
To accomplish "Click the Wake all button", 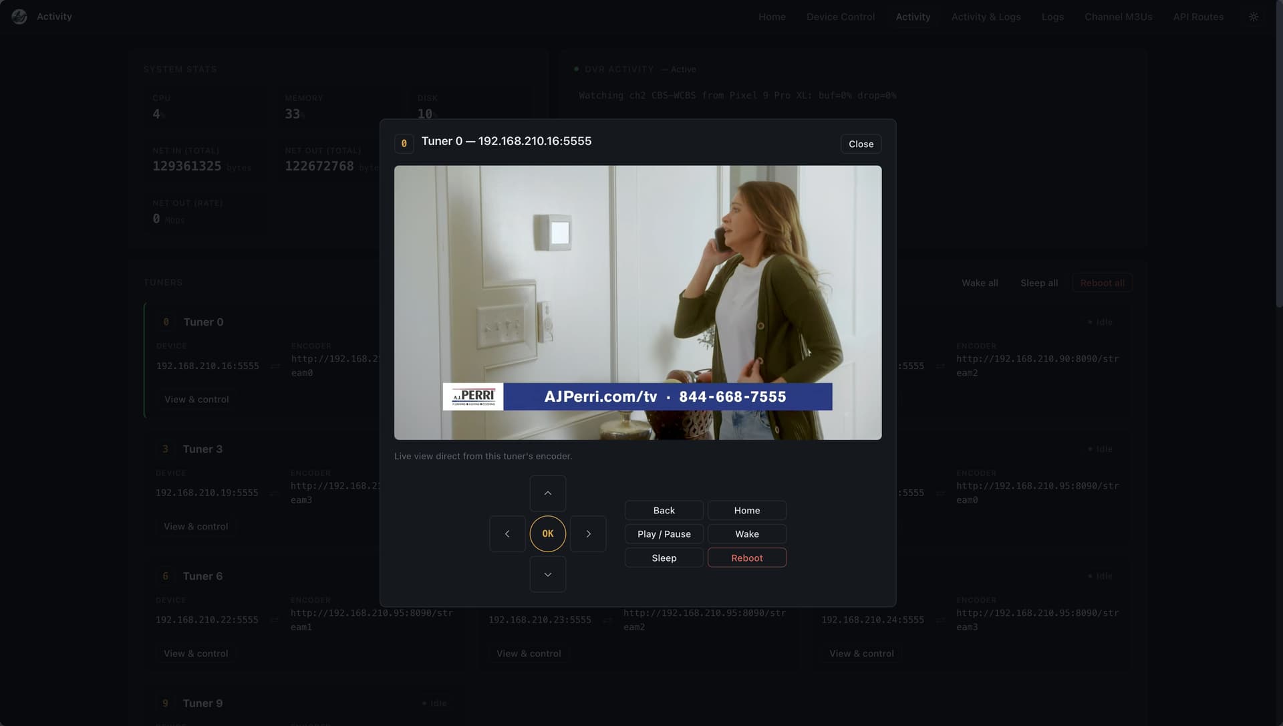I will coord(980,283).
